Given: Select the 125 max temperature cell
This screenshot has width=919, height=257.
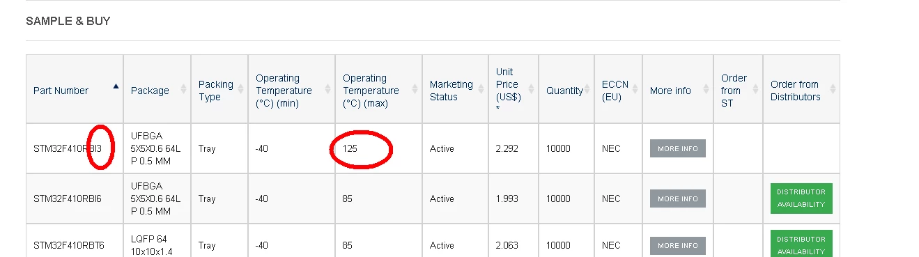Looking at the screenshot, I should pyautogui.click(x=378, y=148).
